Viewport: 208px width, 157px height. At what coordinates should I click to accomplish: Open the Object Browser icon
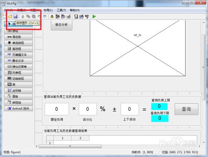[x=87, y=17]
